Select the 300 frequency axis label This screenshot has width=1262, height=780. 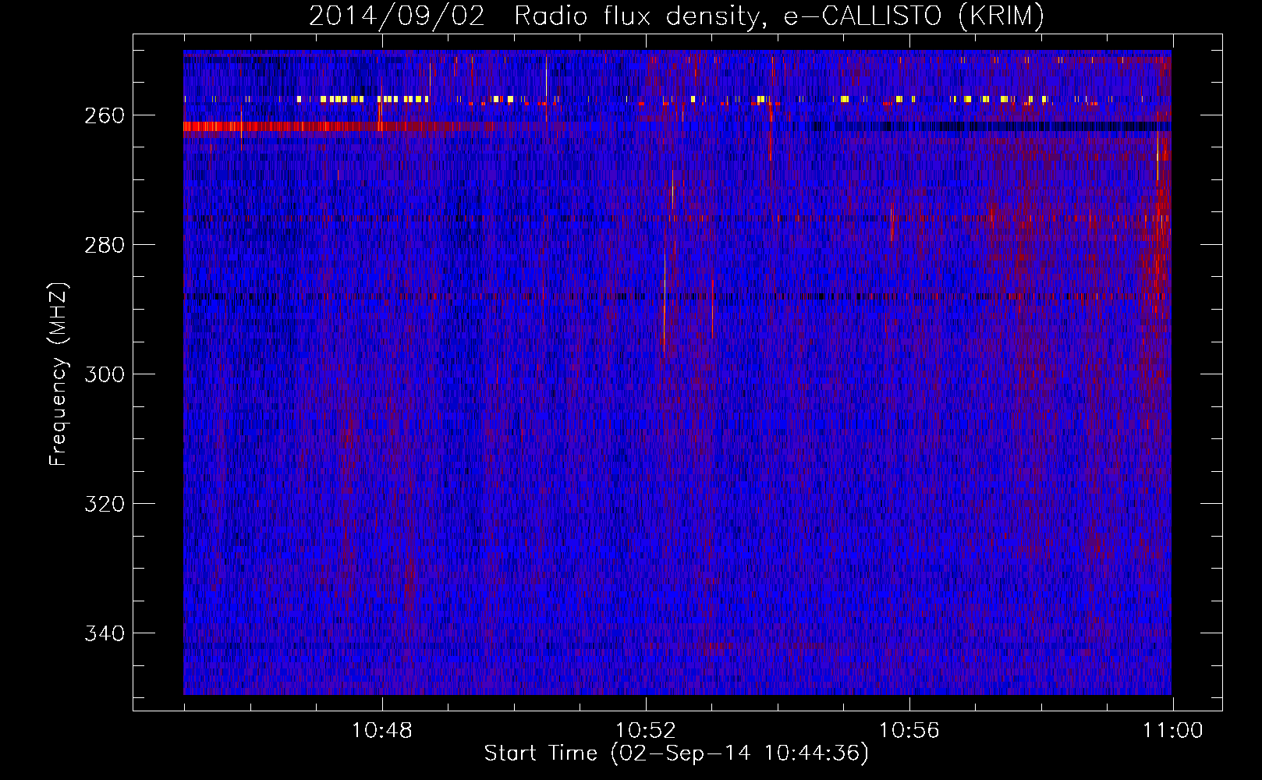pos(105,374)
